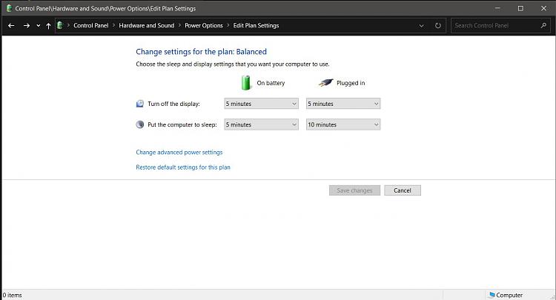This screenshot has height=300, width=556.
Task: Minimize the Control Panel window
Action: pos(497,8)
